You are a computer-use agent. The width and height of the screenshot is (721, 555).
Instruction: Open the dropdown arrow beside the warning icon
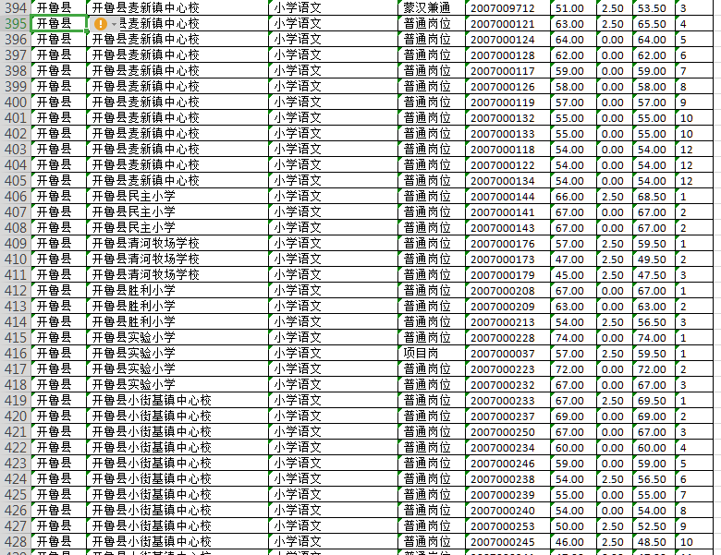[114, 24]
